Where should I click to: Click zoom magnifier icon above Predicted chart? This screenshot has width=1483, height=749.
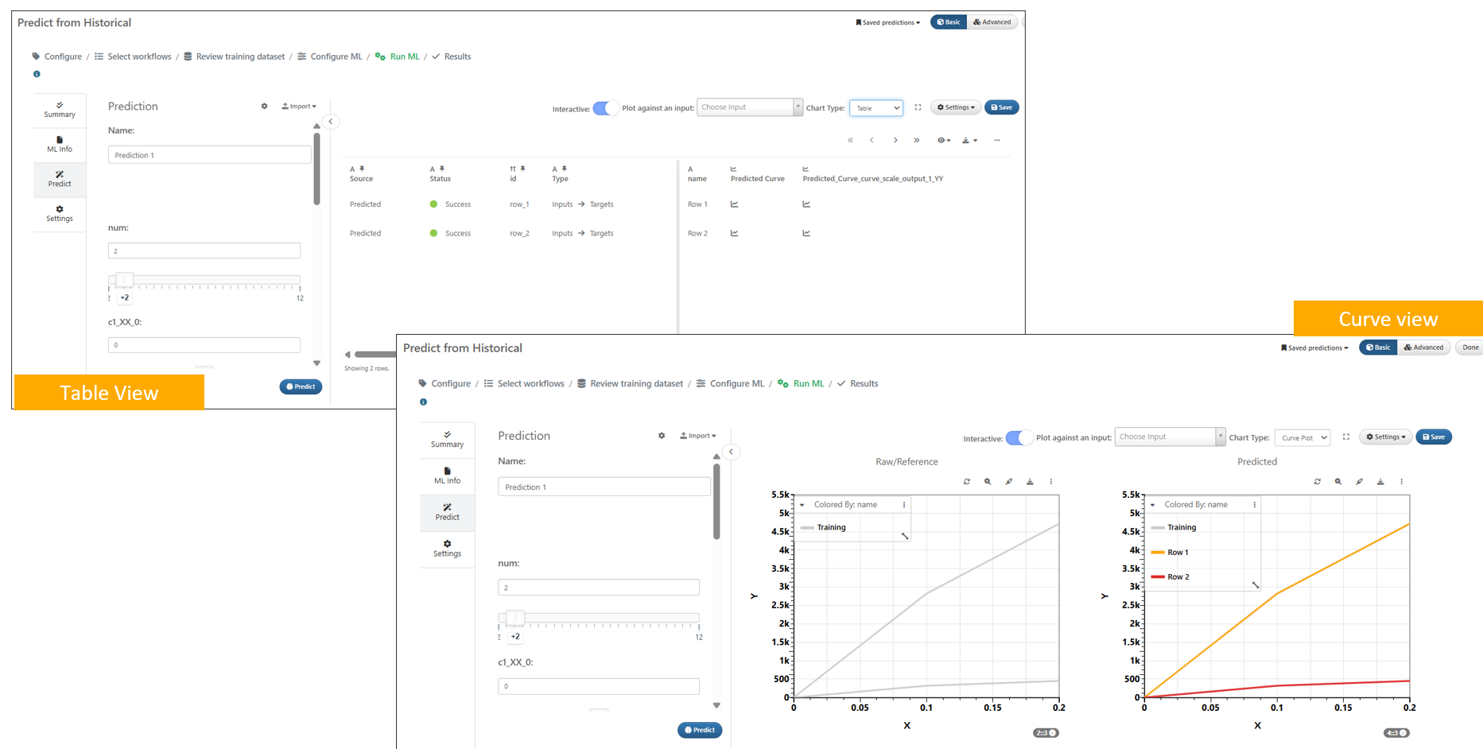(x=1338, y=482)
